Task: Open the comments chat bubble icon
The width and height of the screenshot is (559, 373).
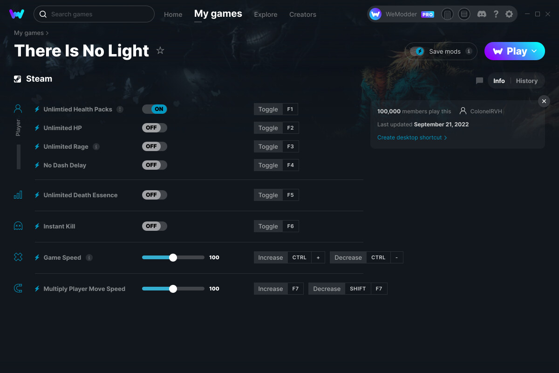Action: click(x=479, y=81)
